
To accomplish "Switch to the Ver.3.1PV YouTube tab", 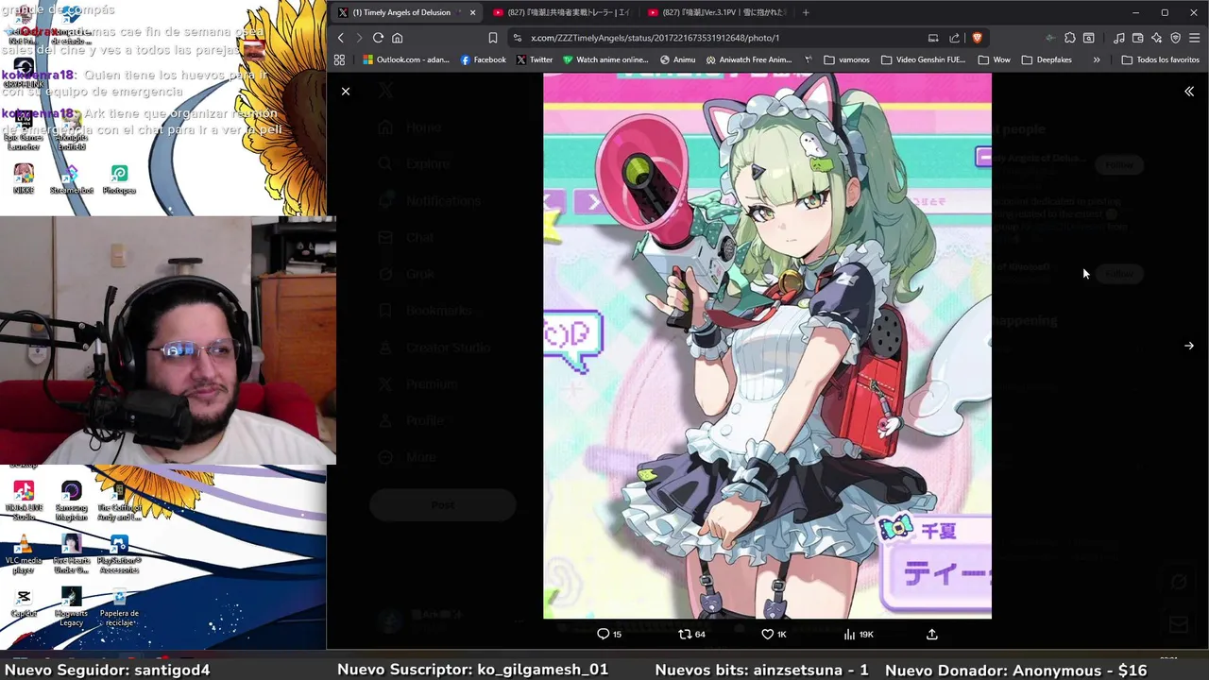I will coord(716,12).
